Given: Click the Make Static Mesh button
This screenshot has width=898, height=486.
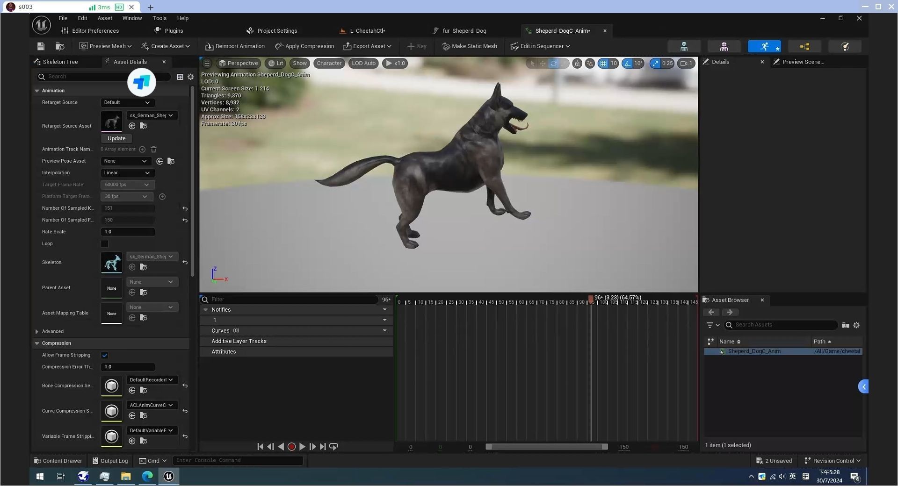Looking at the screenshot, I should tap(470, 46).
